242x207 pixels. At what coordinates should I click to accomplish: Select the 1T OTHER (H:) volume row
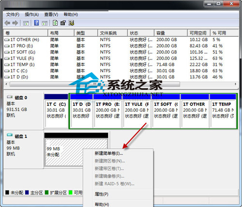(x=121, y=40)
